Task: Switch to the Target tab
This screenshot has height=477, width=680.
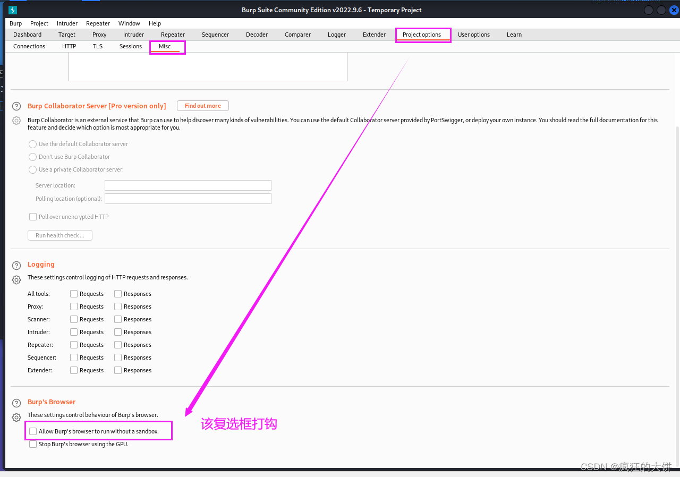Action: tap(67, 35)
